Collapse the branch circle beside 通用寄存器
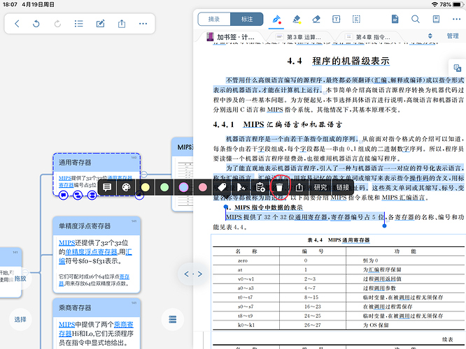This screenshot has height=349, width=466. pyautogui.click(x=144, y=174)
